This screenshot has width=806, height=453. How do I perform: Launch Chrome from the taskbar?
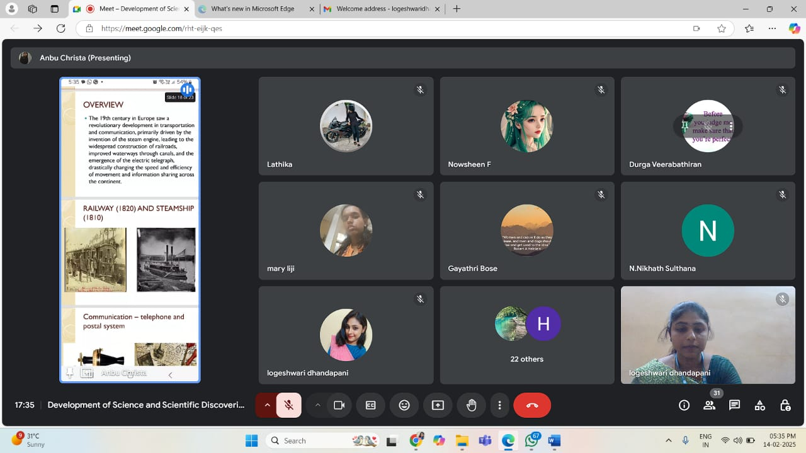[x=416, y=440]
